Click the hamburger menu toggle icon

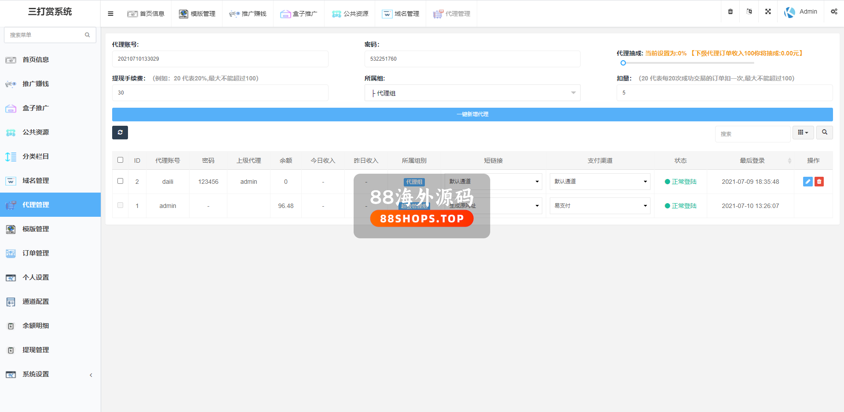[x=110, y=14]
